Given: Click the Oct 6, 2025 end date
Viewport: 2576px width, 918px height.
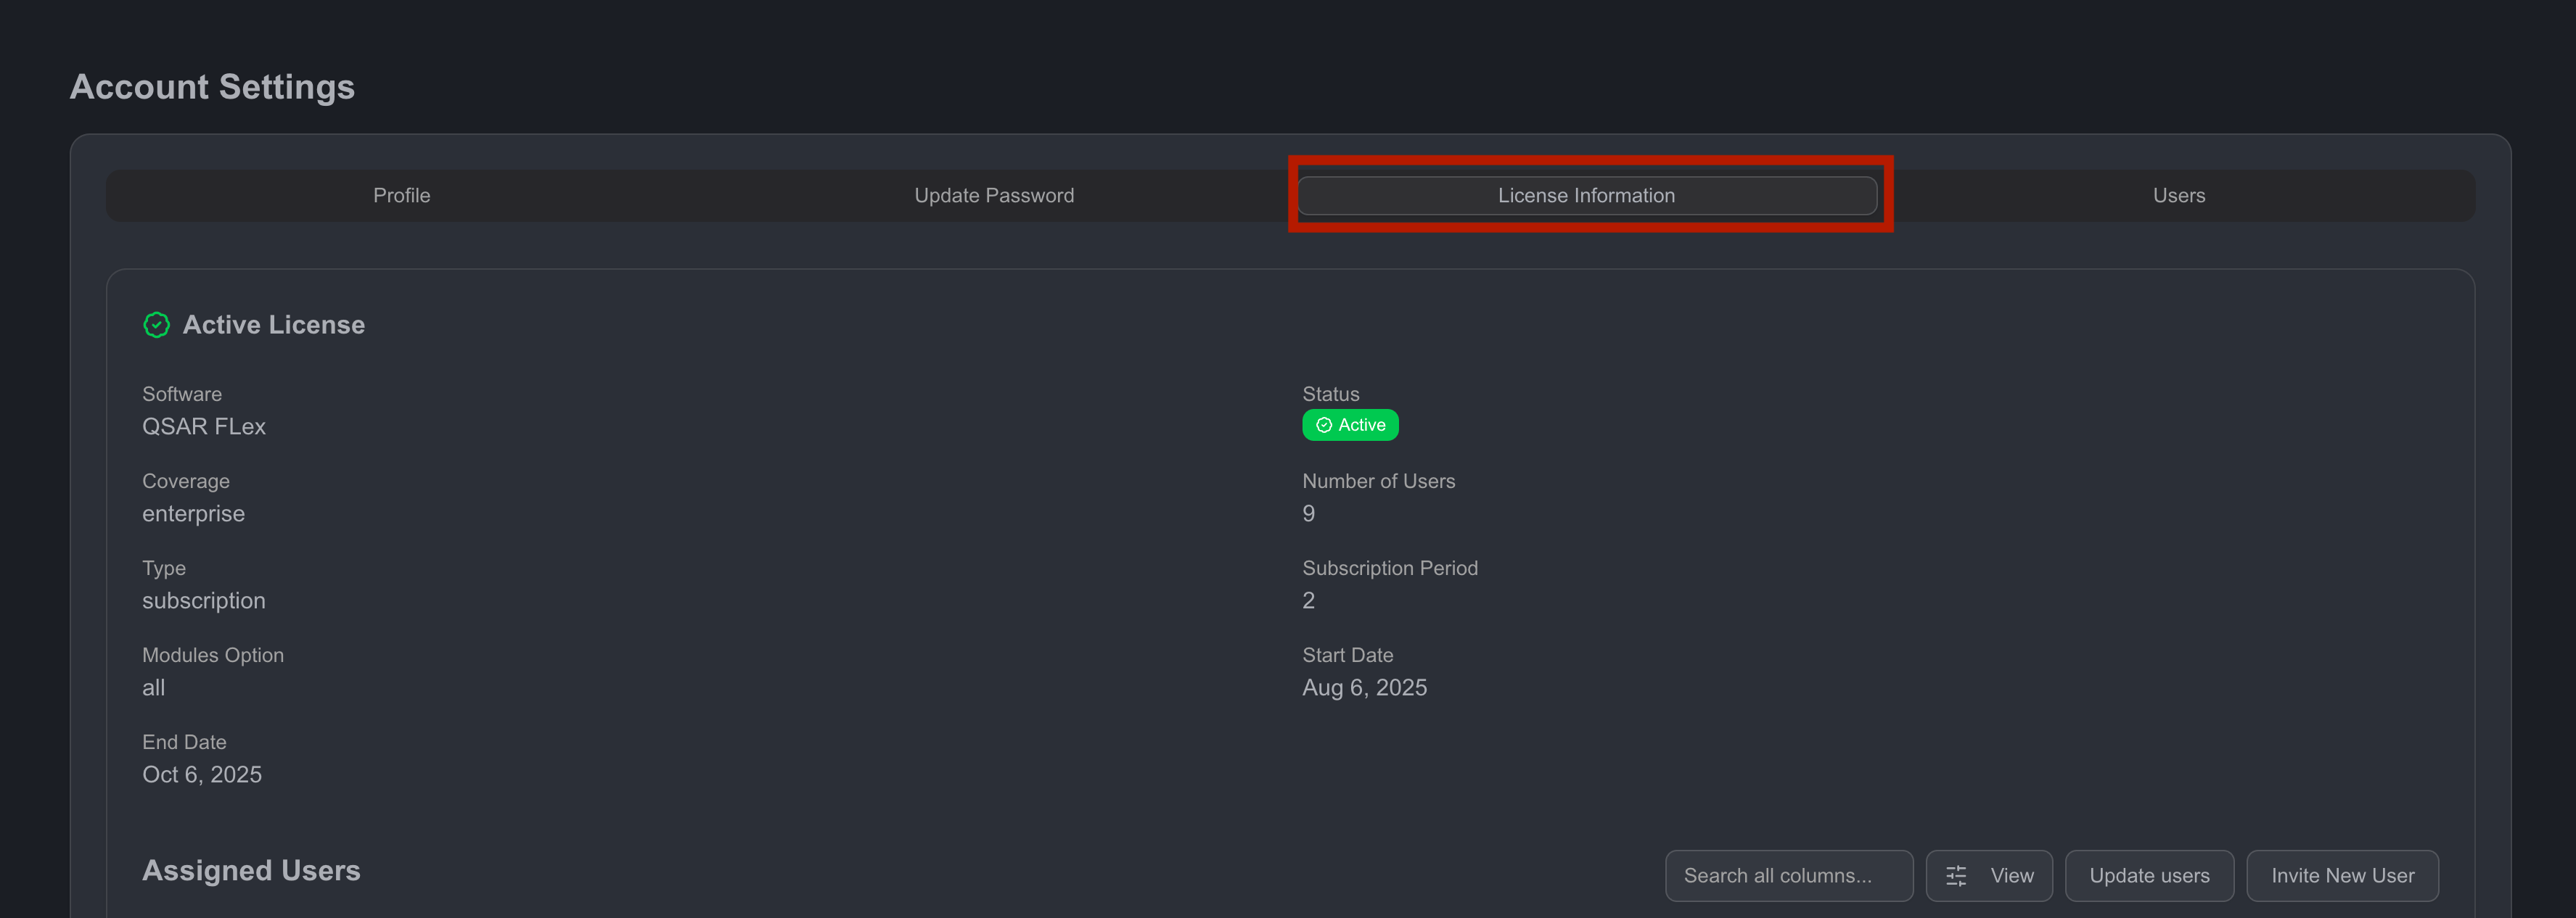Looking at the screenshot, I should 202,774.
